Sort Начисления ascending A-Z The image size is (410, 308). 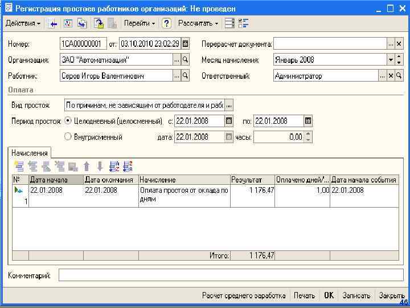(x=114, y=167)
